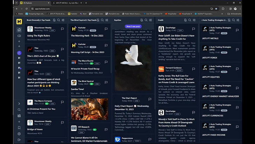Open filter settings for The Blind Squirrel's column
Viewport: 255px width, 144px height.
107,20
